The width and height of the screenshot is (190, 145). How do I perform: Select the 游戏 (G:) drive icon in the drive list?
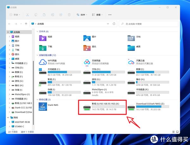(87, 82)
